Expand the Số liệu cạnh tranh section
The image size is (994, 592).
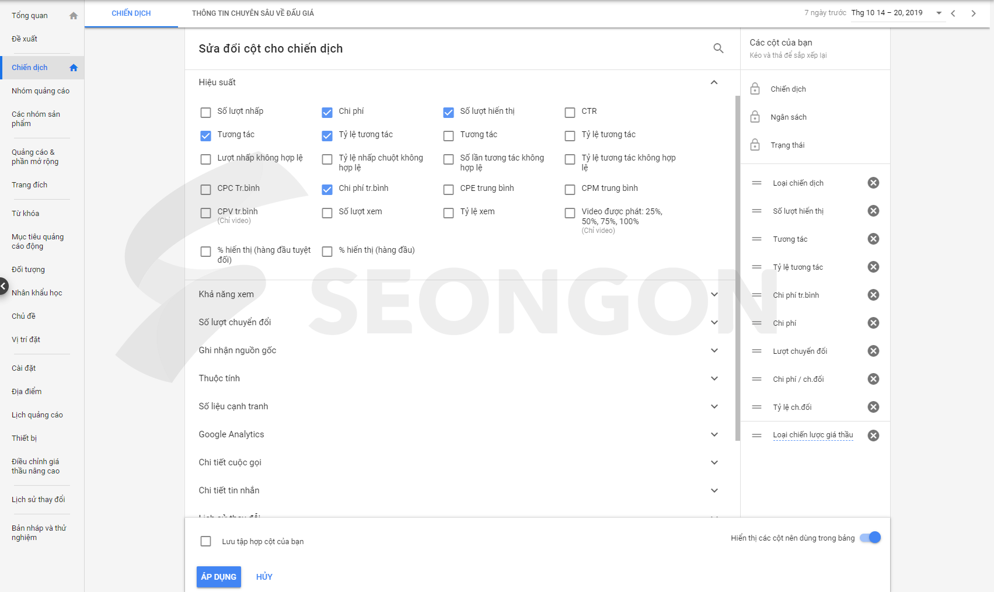[x=714, y=406]
